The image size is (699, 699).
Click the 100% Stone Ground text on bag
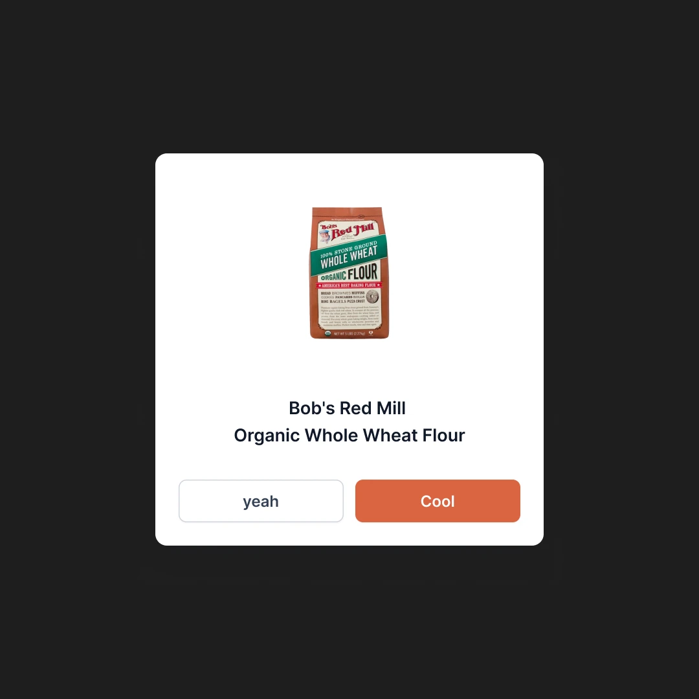click(348, 249)
